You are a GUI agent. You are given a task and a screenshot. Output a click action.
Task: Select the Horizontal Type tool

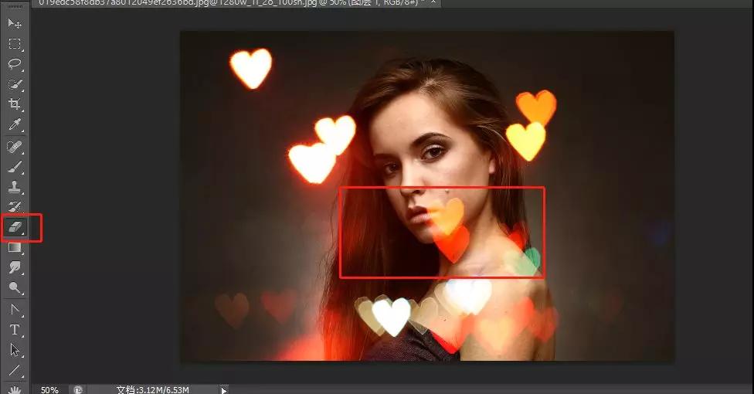click(15, 329)
